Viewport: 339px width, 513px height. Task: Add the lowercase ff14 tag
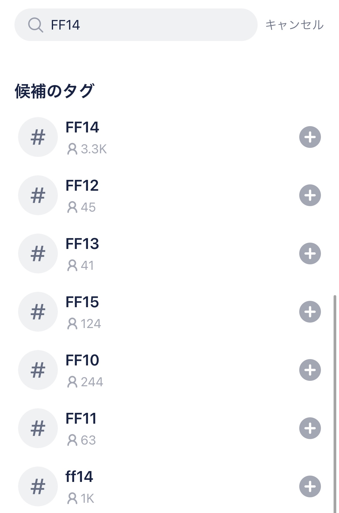[310, 486]
